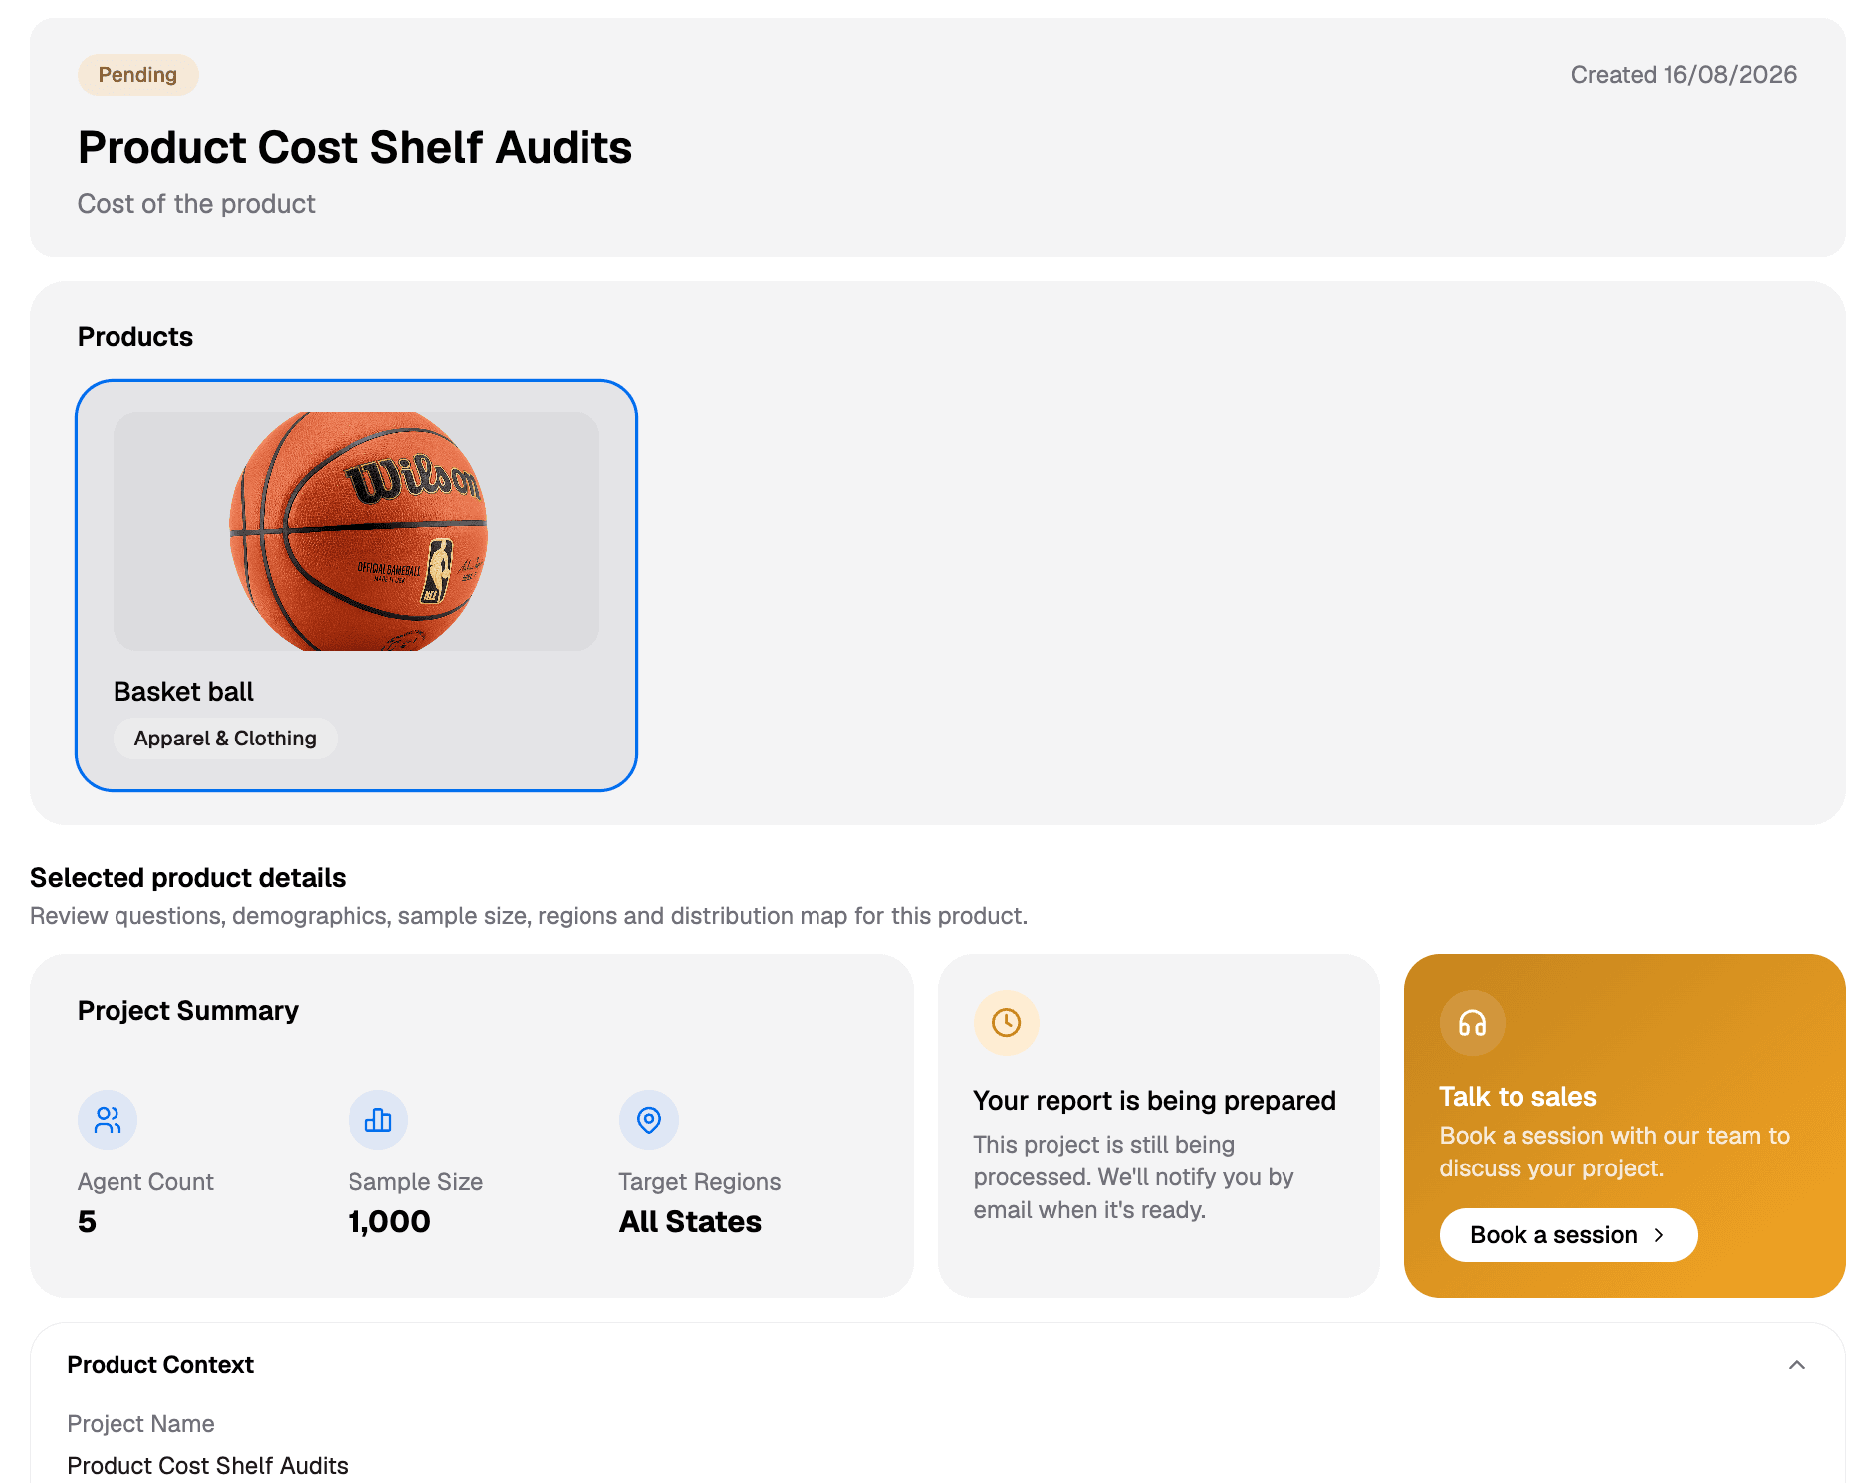Click the Target Regions map pin icon
1868x1483 pixels.
[649, 1120]
